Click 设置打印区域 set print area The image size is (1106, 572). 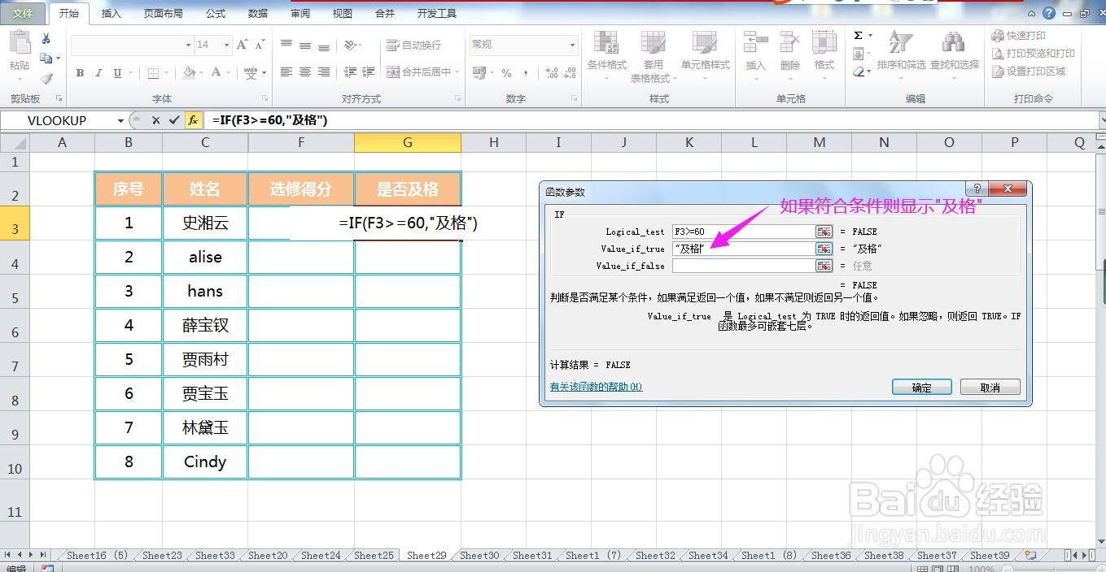[x=1028, y=71]
